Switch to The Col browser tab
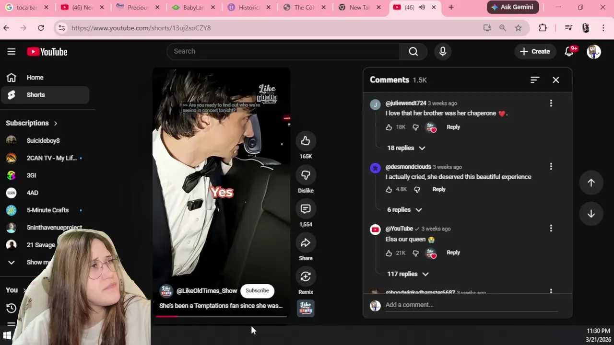This screenshot has height=345, width=614. click(305, 7)
